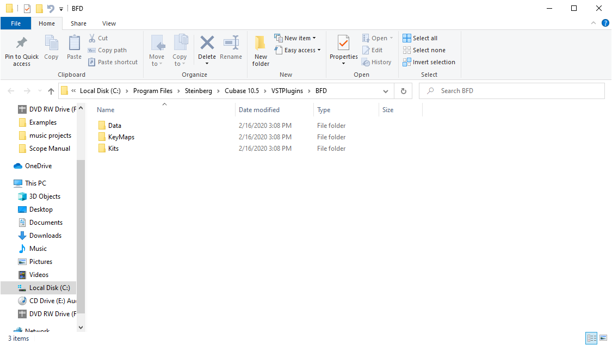The height and width of the screenshot is (345, 612).
Task: Click Select all in ribbon
Action: pos(420,38)
